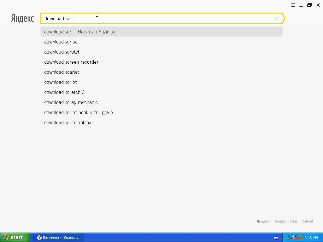The image size is (323, 242).
Task: Clear the search field with the X
Action: (x=277, y=18)
